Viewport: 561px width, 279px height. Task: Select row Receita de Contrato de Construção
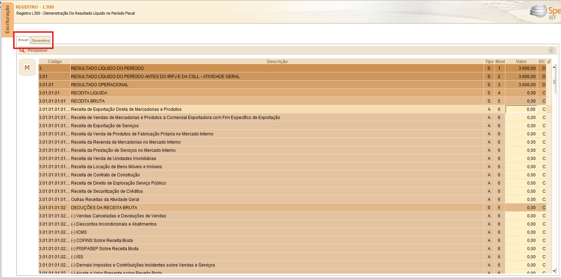tap(295, 175)
